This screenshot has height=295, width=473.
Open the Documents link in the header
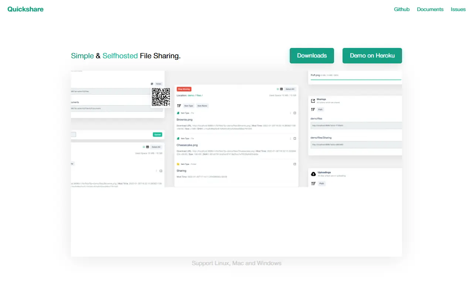coord(430,9)
